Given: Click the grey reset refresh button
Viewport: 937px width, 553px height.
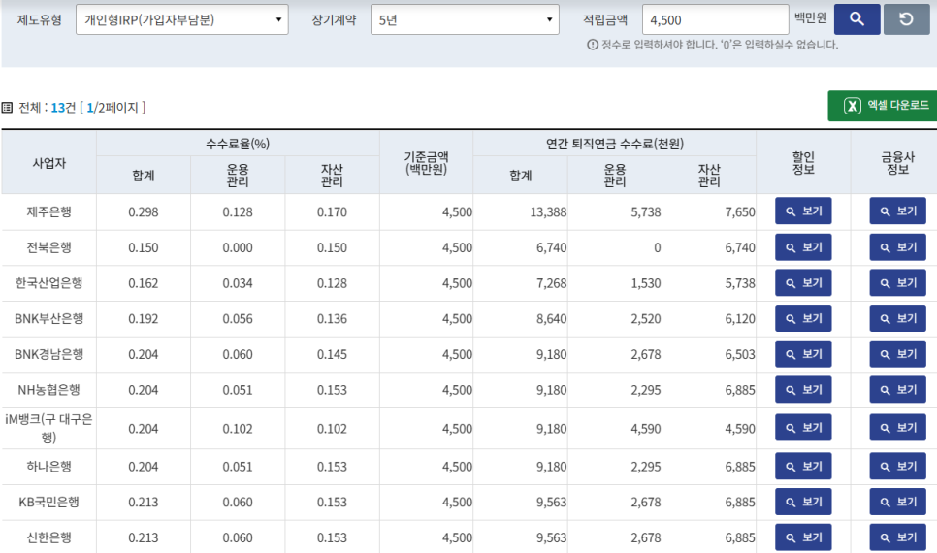Looking at the screenshot, I should tap(907, 19).
